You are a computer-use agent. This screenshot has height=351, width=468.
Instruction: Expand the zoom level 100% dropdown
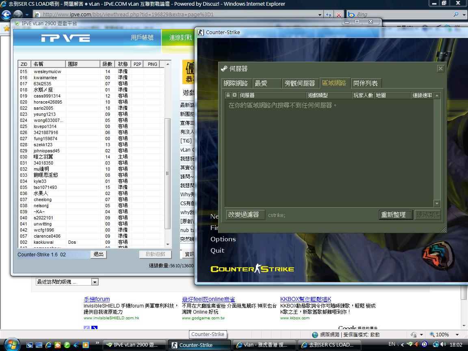click(456, 335)
